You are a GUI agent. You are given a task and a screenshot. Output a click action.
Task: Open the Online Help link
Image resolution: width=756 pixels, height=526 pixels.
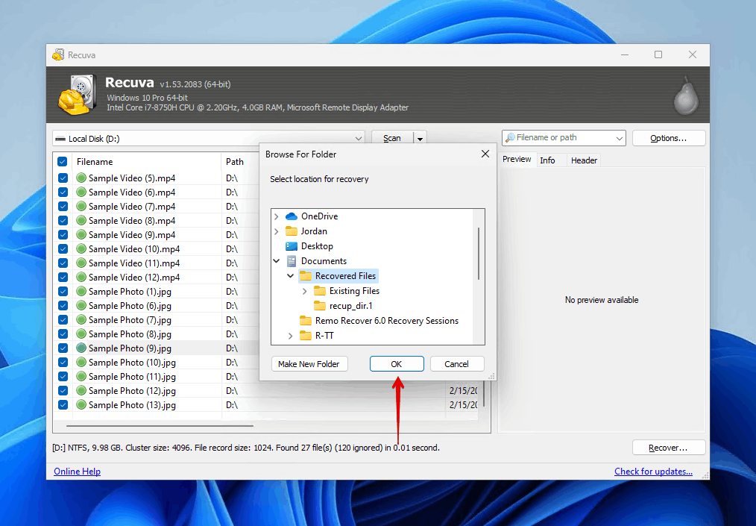pos(77,472)
